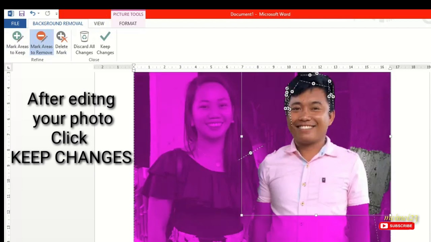The image size is (431, 242).
Task: Click the right-middle marquee handle on image edge
Action: point(390,136)
